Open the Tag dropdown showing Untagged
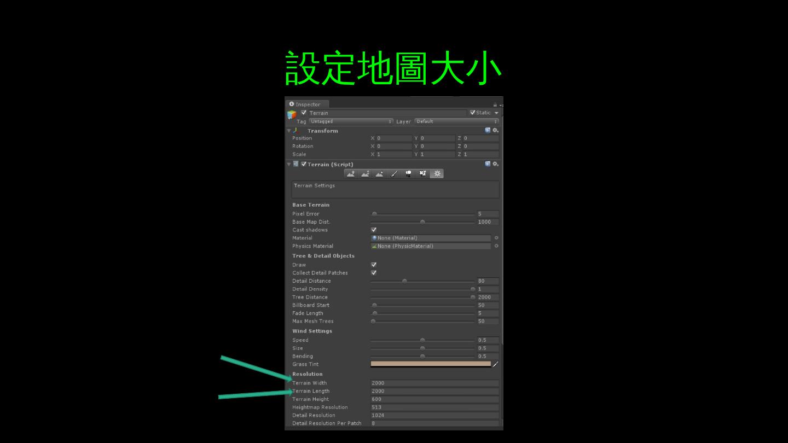The height and width of the screenshot is (443, 788). coord(351,121)
